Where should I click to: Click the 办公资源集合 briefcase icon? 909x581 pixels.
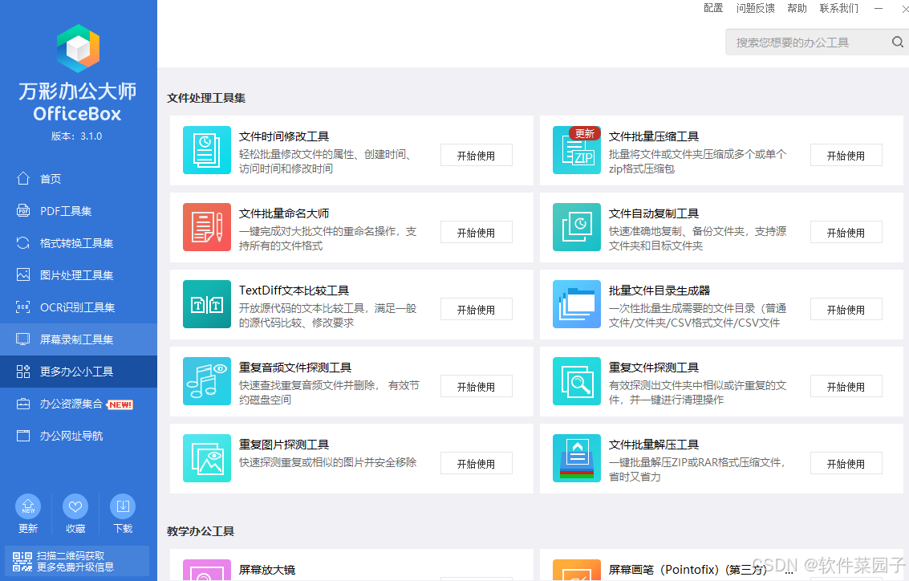point(23,404)
